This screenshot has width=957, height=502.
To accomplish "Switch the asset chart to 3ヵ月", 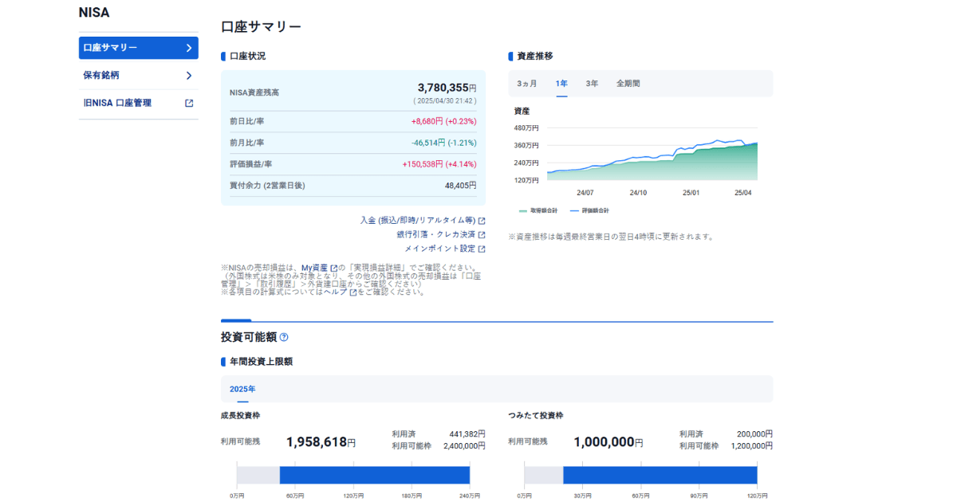I will 526,84.
